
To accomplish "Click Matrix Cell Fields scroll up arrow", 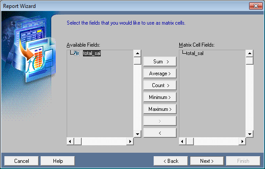I will coord(250,54).
